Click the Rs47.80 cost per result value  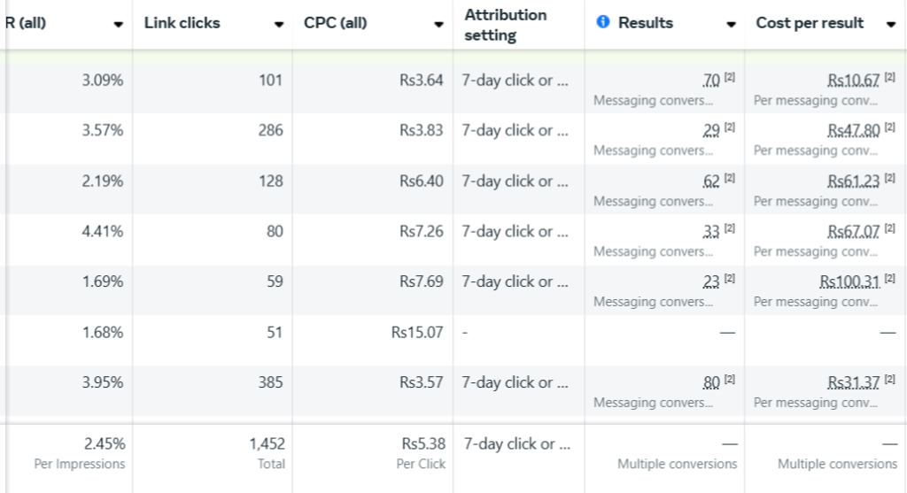point(853,131)
